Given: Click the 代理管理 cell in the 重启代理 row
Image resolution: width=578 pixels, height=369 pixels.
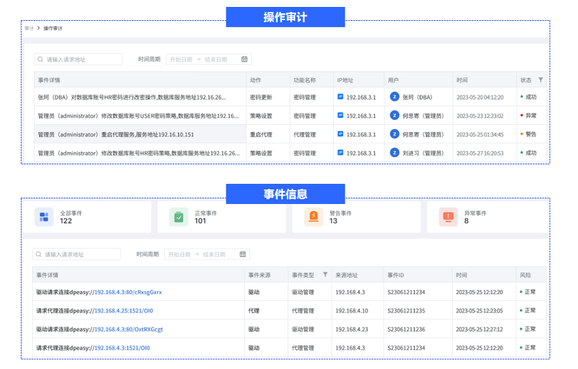Looking at the screenshot, I should pos(304,134).
